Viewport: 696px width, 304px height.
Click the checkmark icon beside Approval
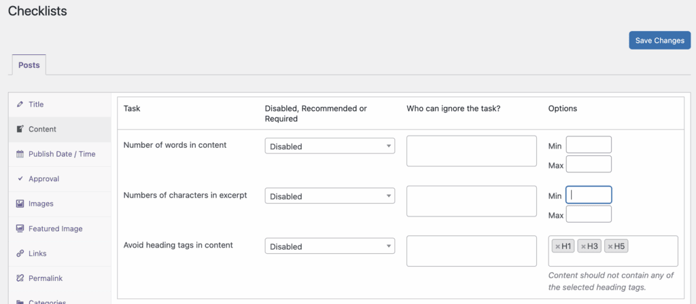click(x=20, y=179)
